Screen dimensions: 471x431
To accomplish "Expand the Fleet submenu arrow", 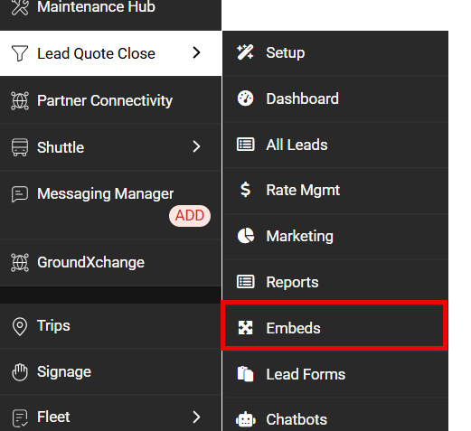I will click(196, 417).
